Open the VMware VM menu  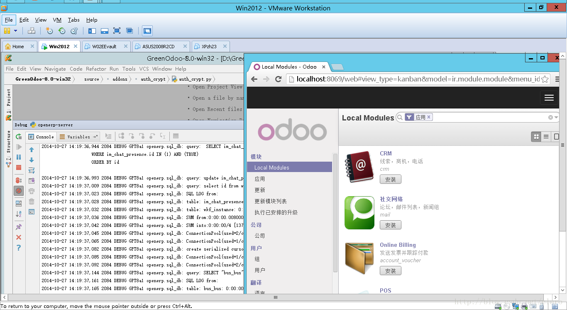pyautogui.click(x=57, y=20)
